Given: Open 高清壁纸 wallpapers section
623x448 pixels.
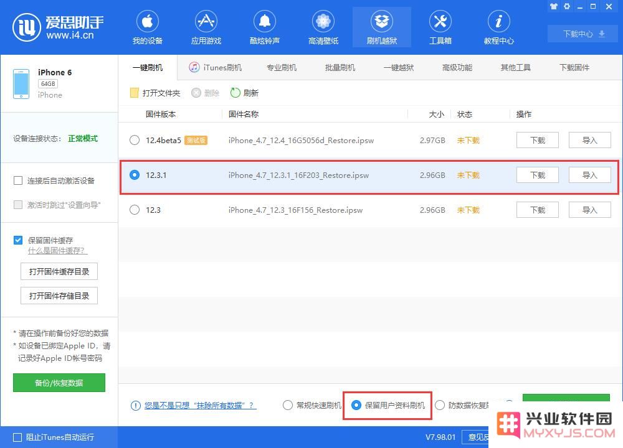Looking at the screenshot, I should point(323,28).
